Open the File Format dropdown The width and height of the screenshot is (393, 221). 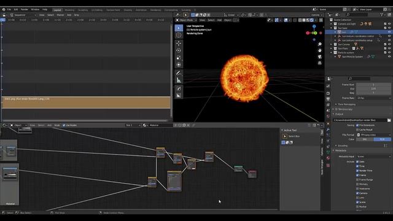point(373,135)
